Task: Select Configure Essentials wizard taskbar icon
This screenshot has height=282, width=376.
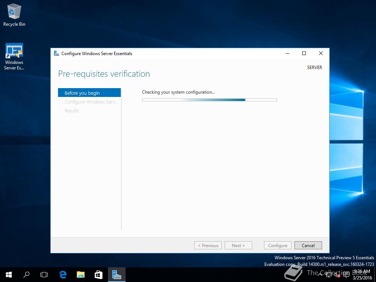Action: pyautogui.click(x=116, y=275)
